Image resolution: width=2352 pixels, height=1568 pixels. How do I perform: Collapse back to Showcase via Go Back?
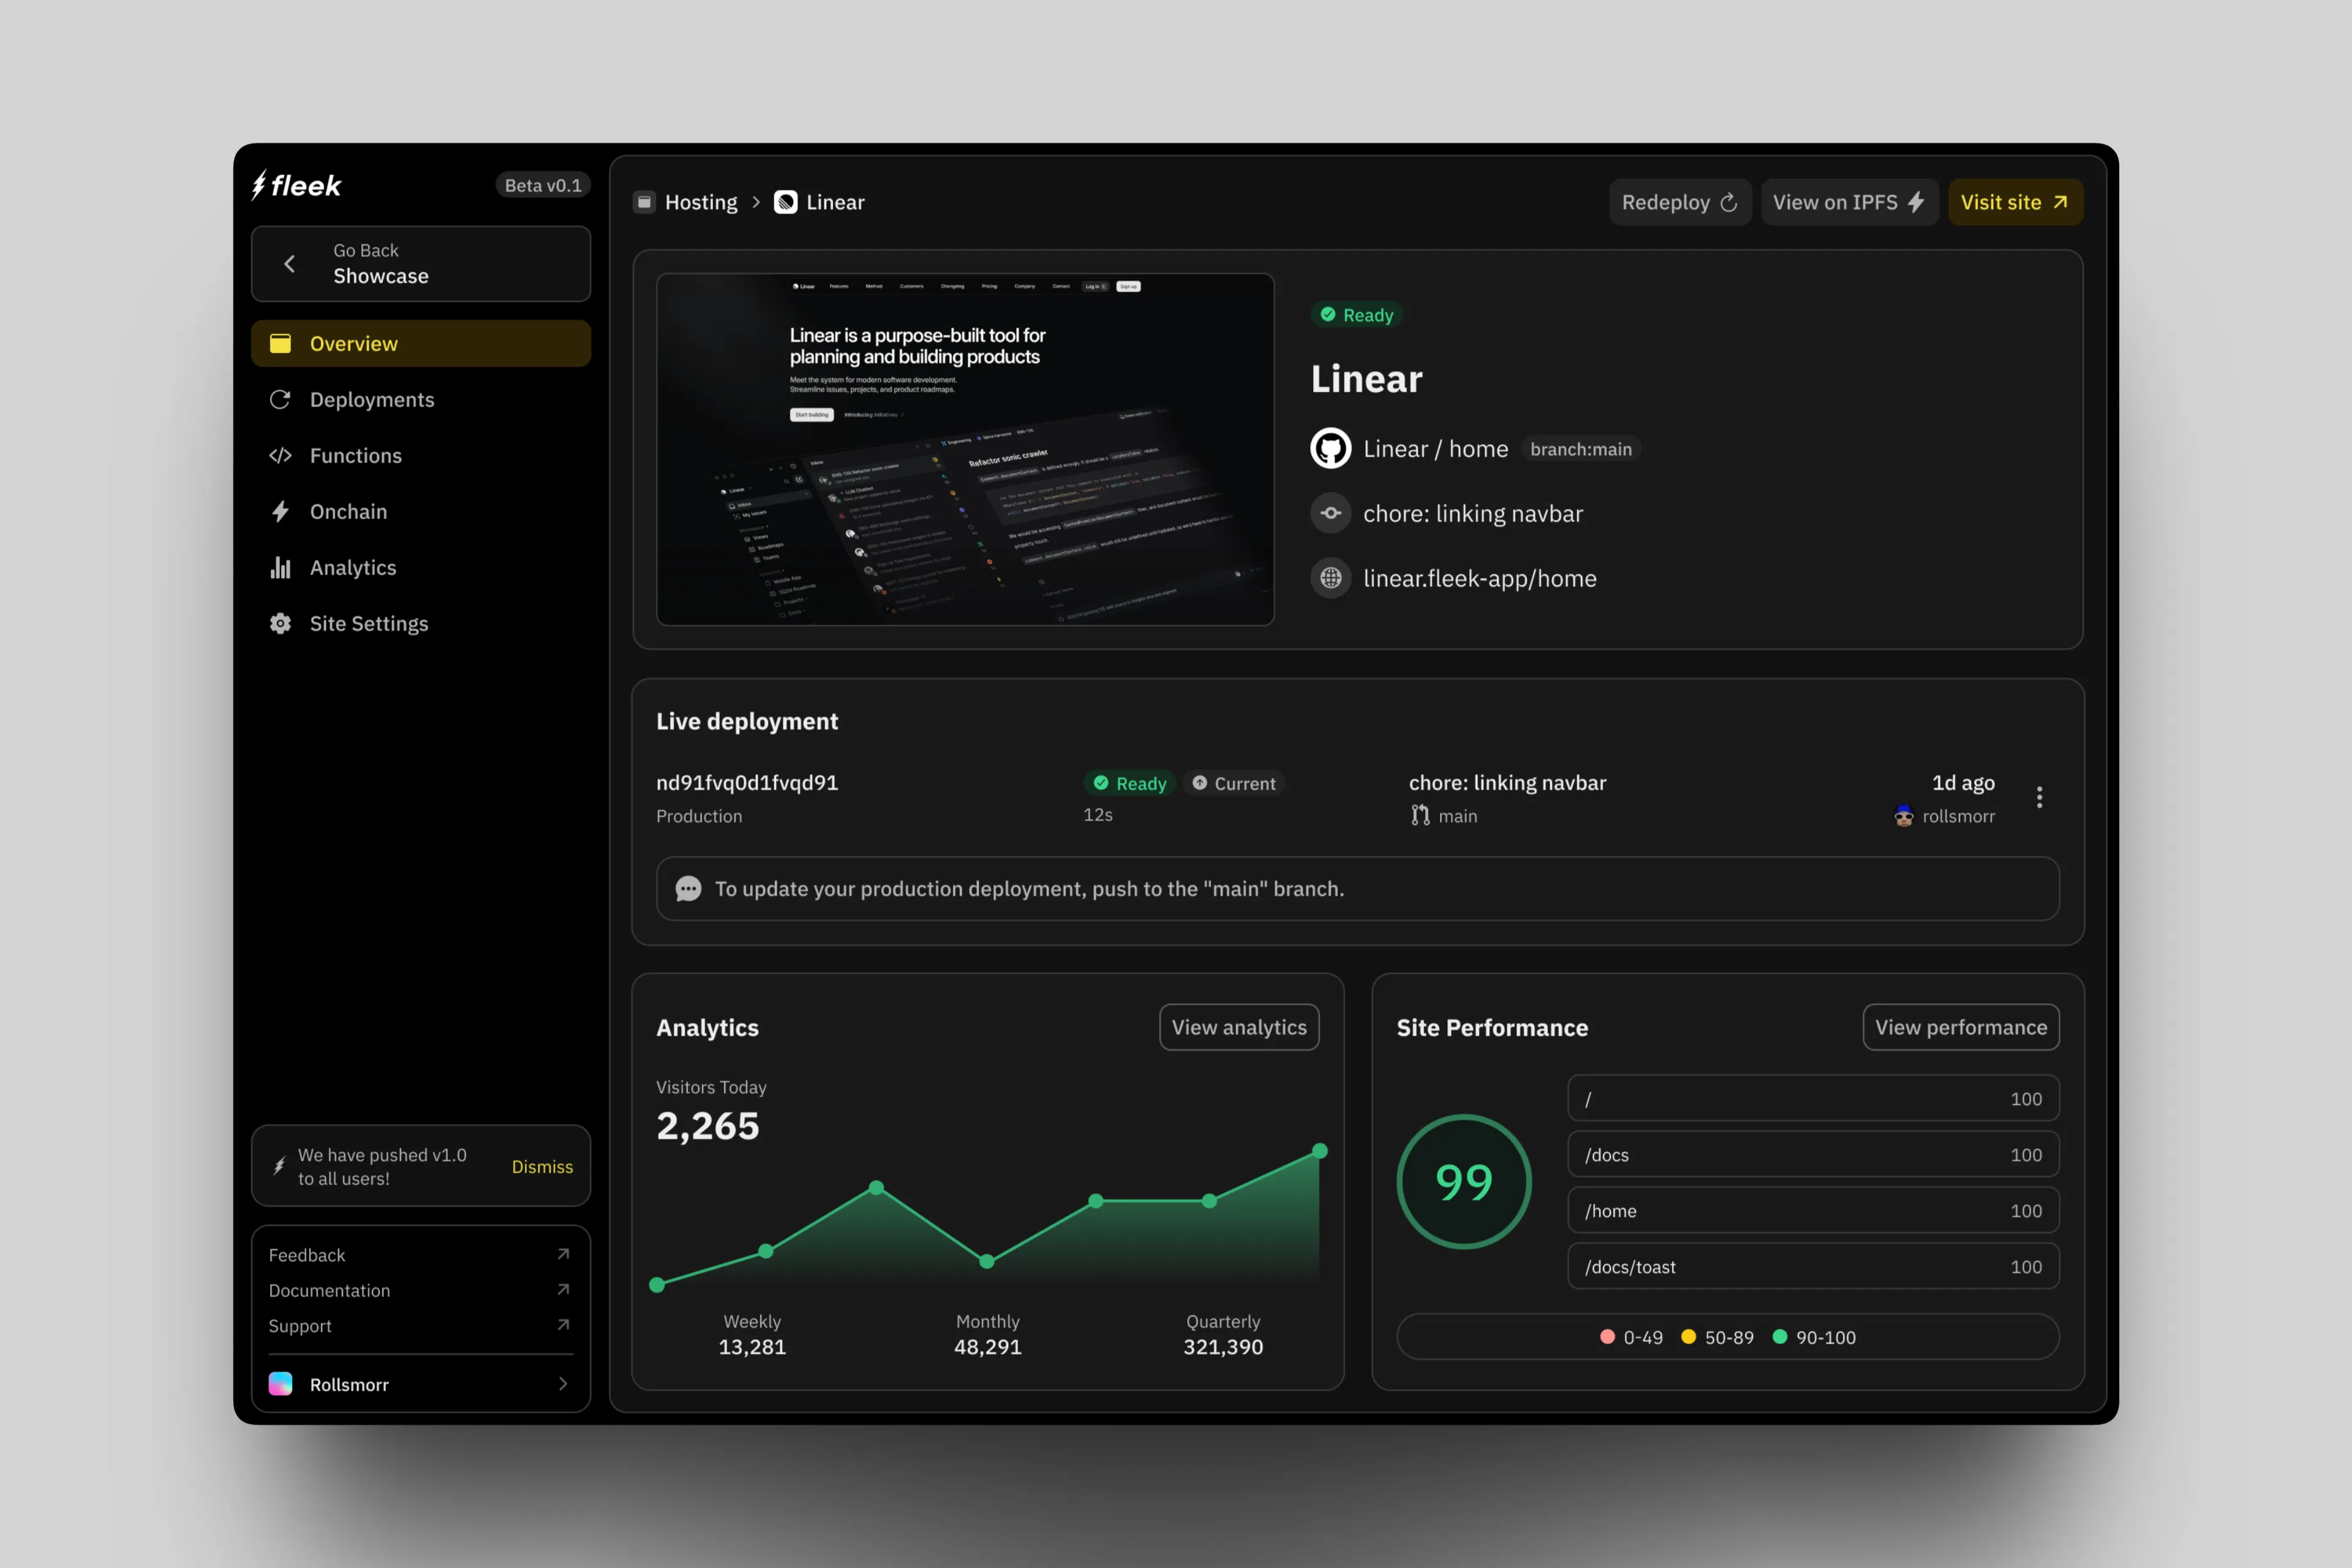[x=420, y=263]
